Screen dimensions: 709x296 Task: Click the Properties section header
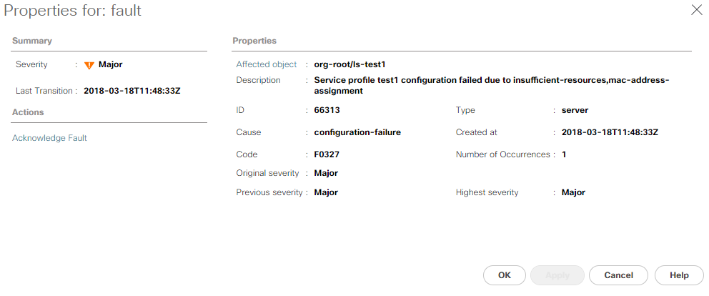pos(254,41)
